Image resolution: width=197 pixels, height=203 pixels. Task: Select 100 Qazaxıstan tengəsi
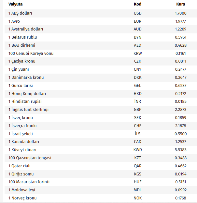30,158
